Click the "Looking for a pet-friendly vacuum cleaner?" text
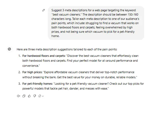 81,84
